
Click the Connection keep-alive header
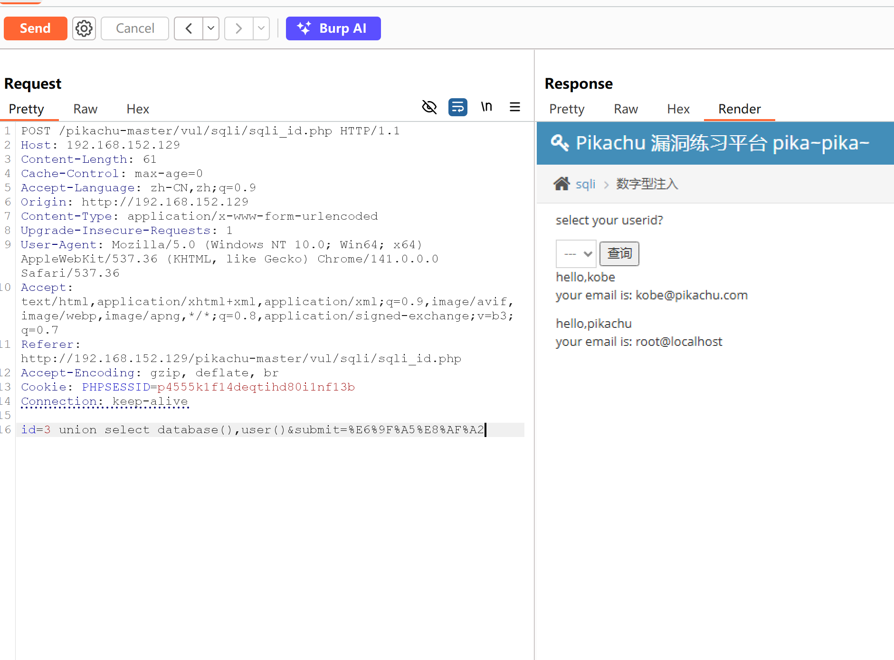105,401
